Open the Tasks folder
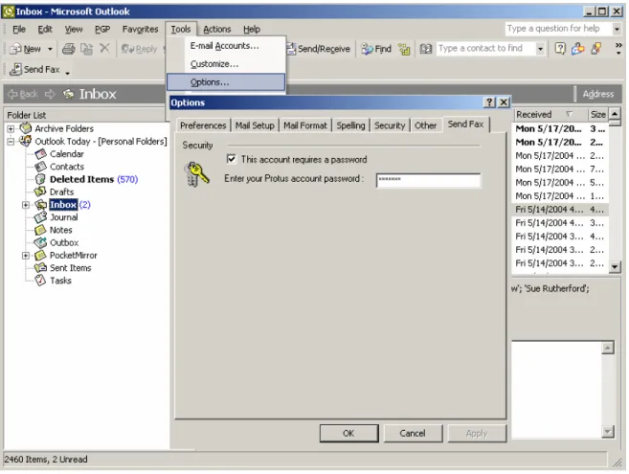The width and height of the screenshot is (629, 474). pos(60,281)
